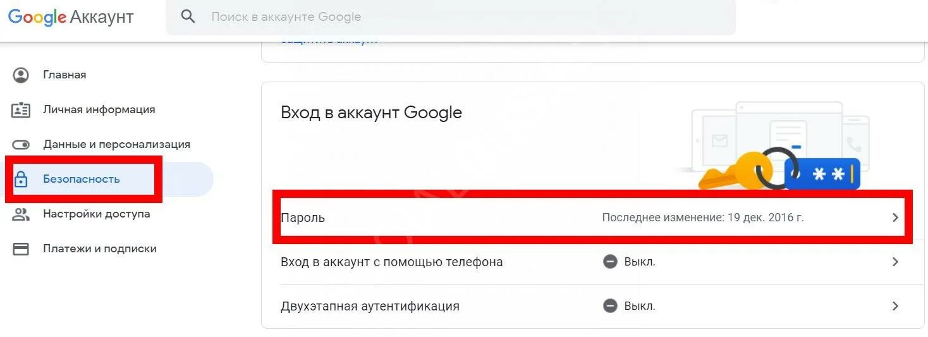Image resolution: width=928 pixels, height=337 pixels.
Task: Click the Пароль link
Action: point(303,218)
